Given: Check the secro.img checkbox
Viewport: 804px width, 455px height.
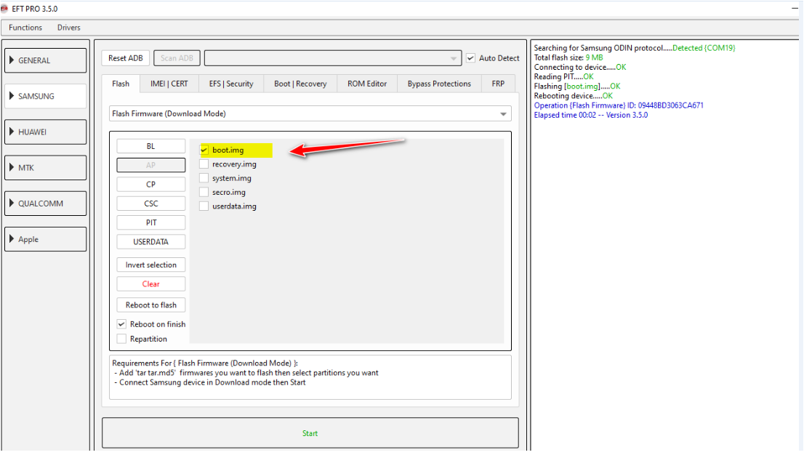Looking at the screenshot, I should [x=204, y=193].
